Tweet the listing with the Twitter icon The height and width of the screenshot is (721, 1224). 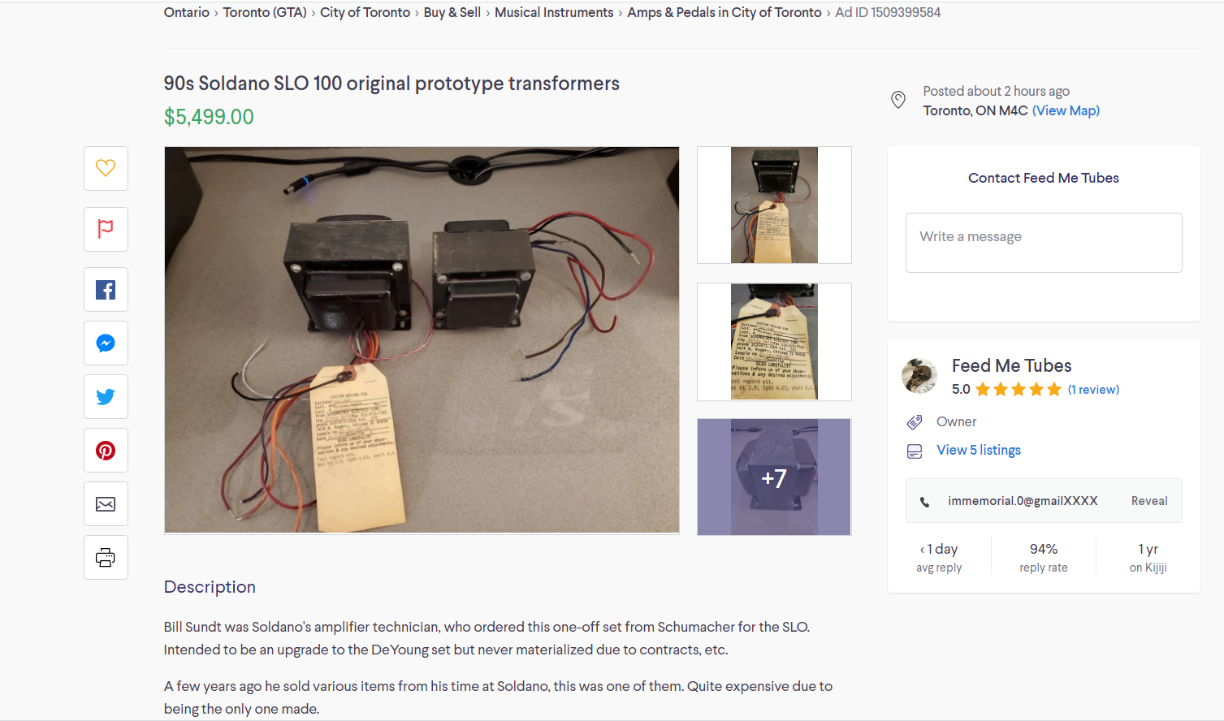(x=106, y=397)
